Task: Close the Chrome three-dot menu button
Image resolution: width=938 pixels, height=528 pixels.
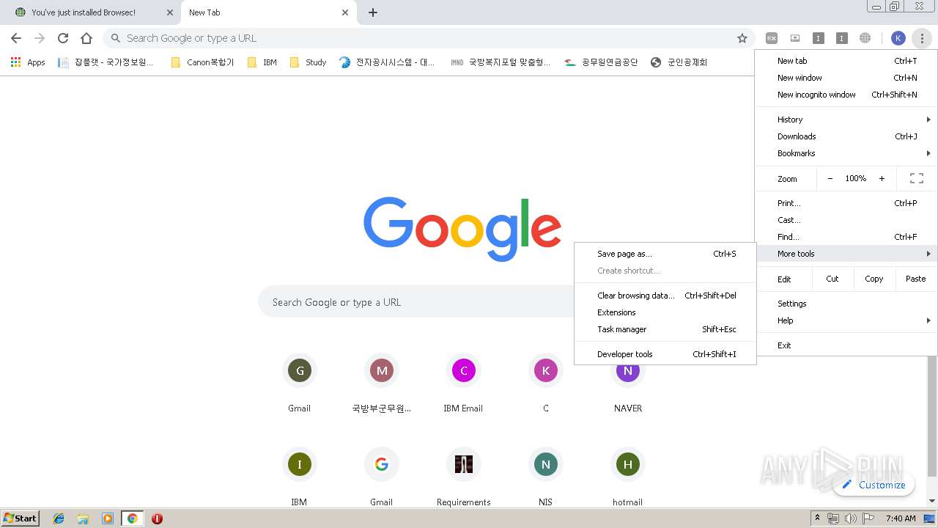Action: pyautogui.click(x=922, y=38)
